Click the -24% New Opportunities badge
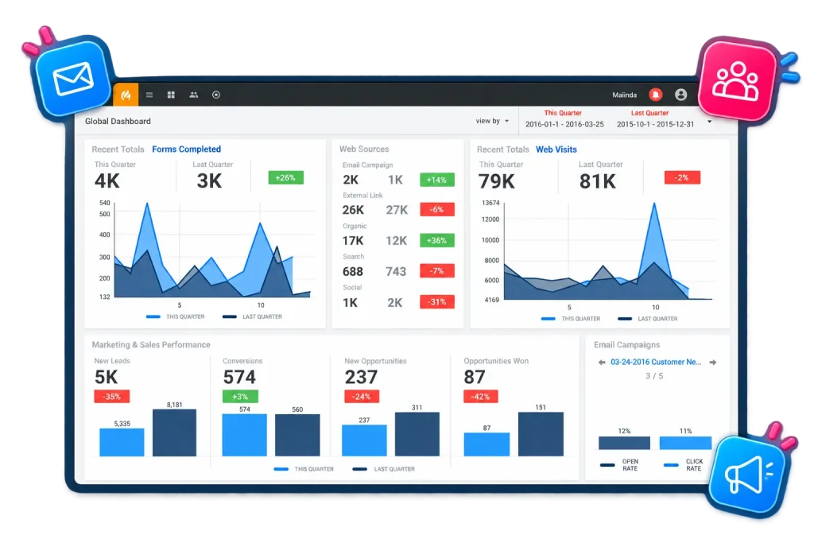The width and height of the screenshot is (814, 543). (362, 397)
